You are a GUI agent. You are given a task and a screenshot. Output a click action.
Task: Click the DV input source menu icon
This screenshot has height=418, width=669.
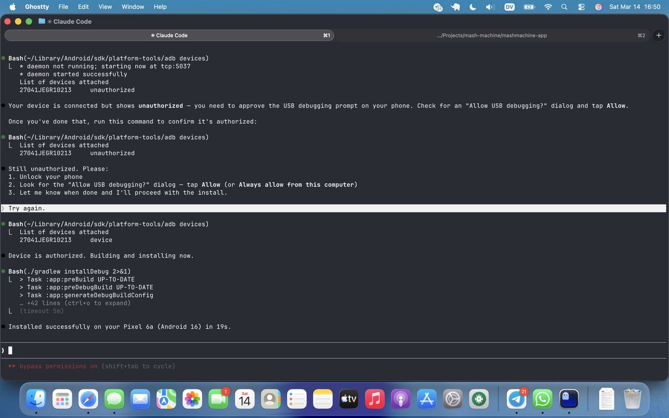(x=509, y=7)
